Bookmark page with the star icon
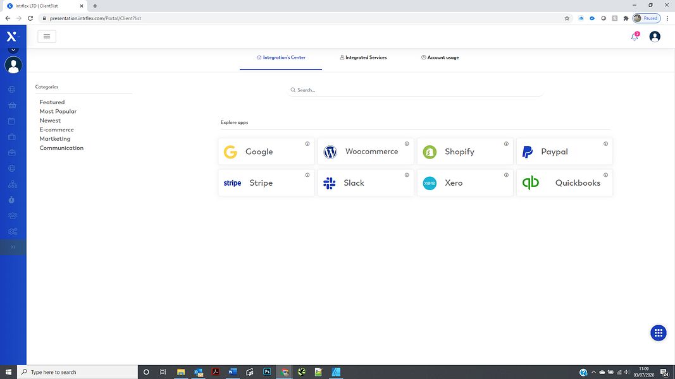Image resolution: width=675 pixels, height=379 pixels. pos(567,18)
